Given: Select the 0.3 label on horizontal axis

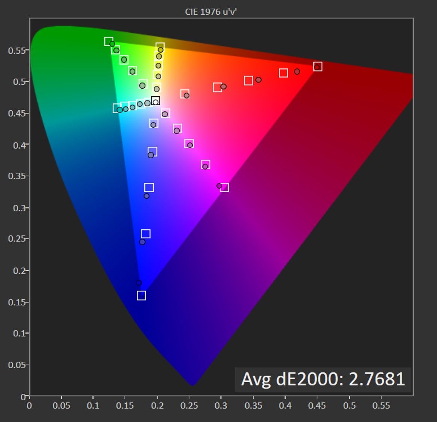Looking at the screenshot, I should pyautogui.click(x=221, y=405).
